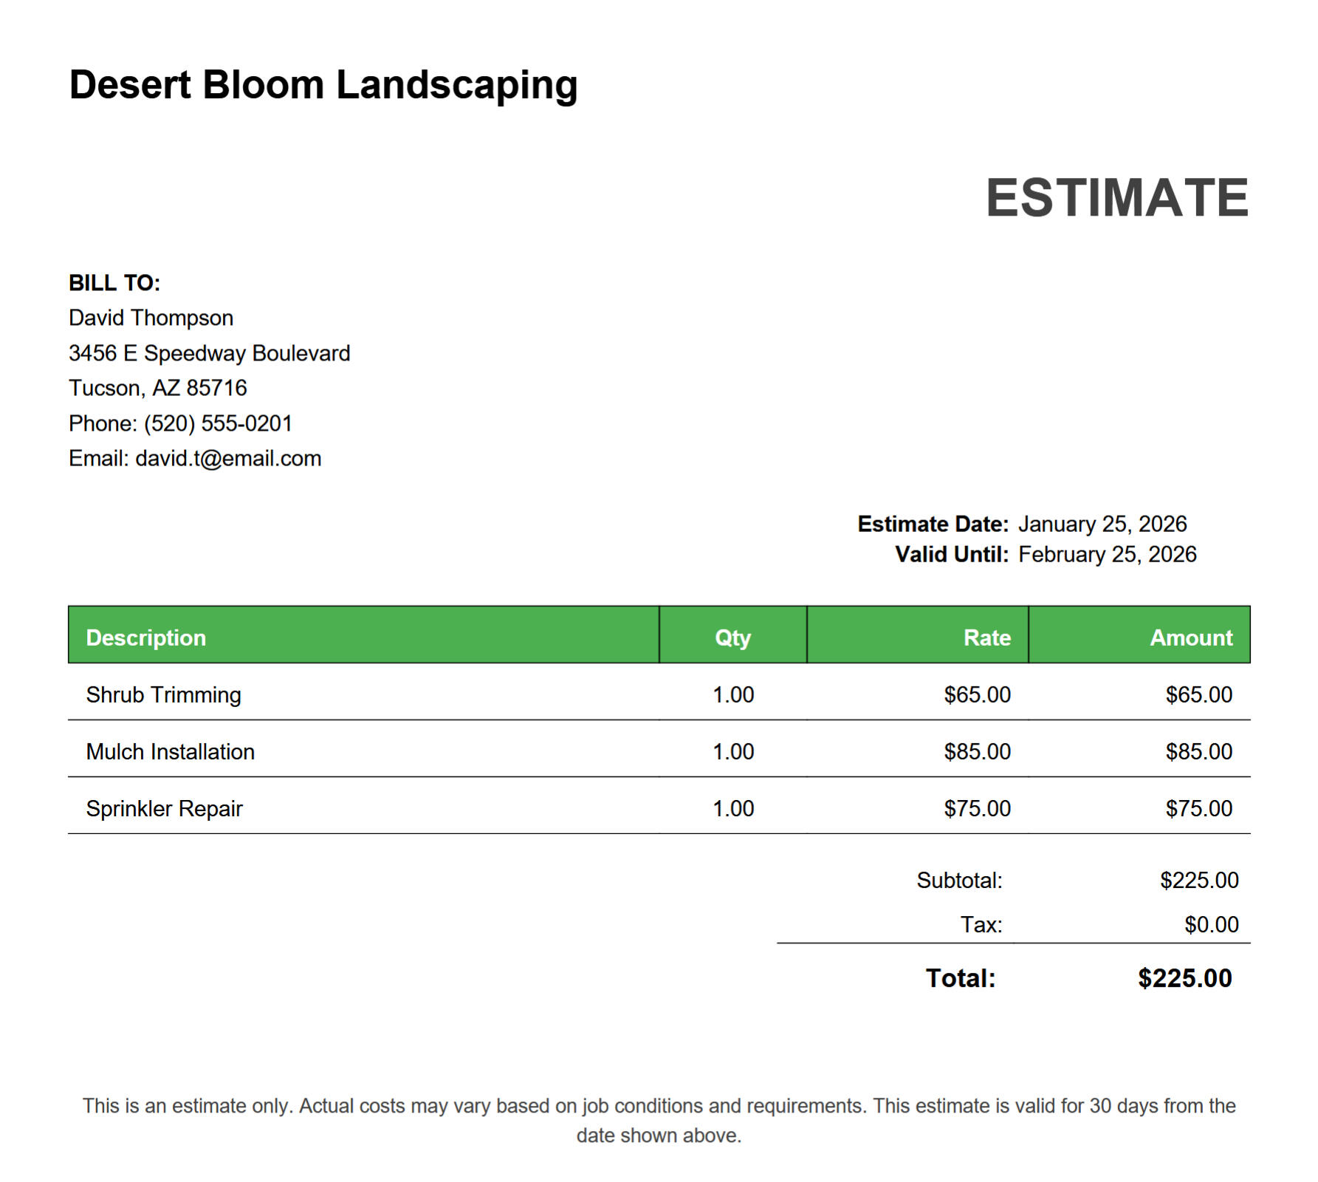Click the Rate column header

pos(986,638)
